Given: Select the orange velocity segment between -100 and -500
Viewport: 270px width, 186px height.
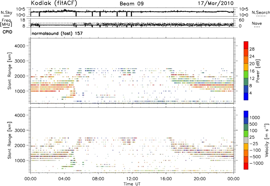Looking at the screenshot, I should pos(246,153).
